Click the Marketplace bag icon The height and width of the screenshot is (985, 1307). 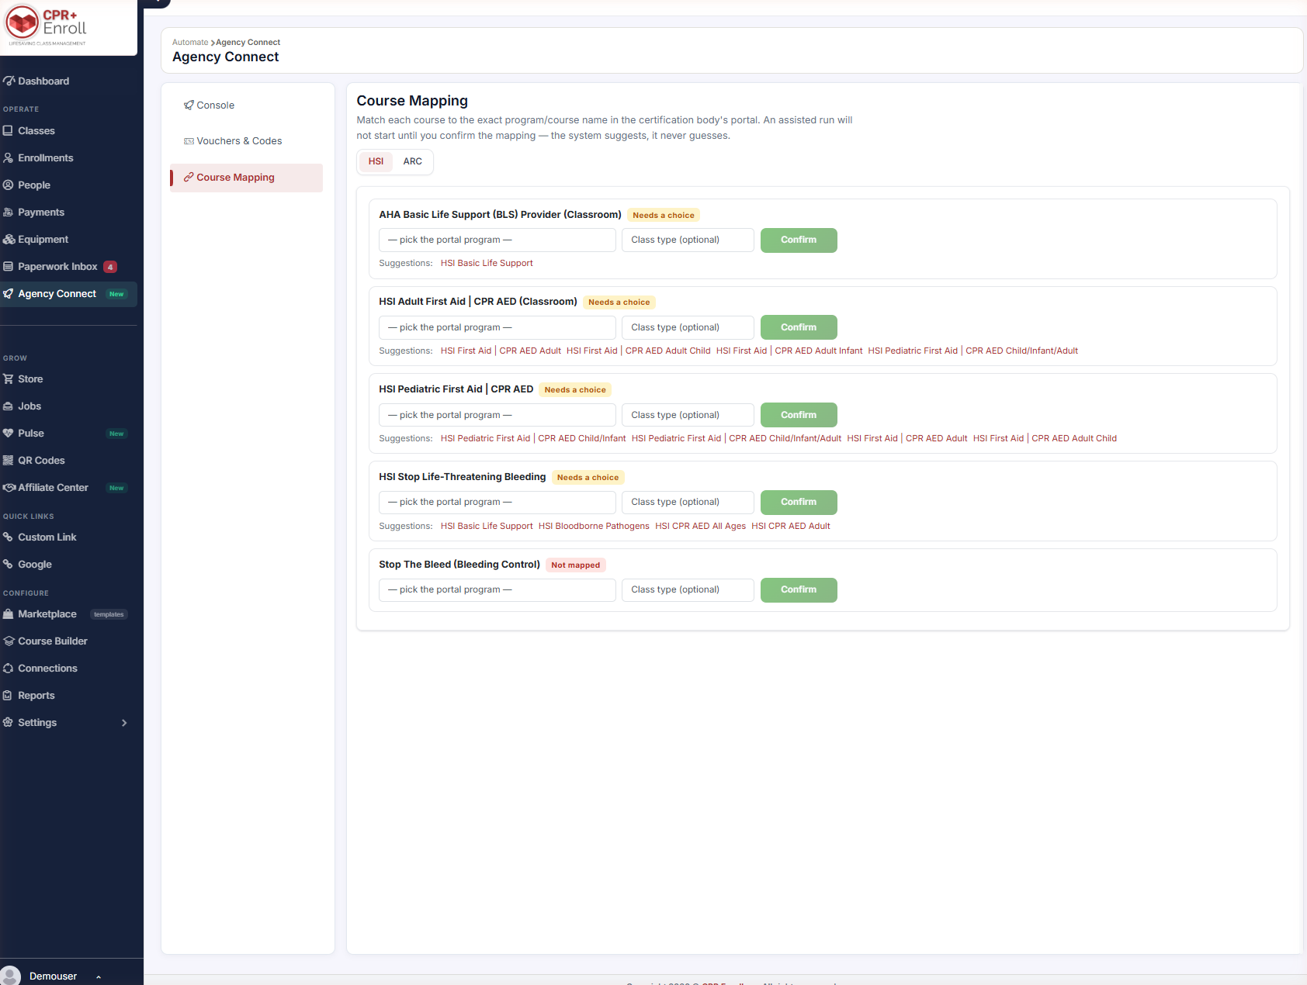[x=9, y=614]
